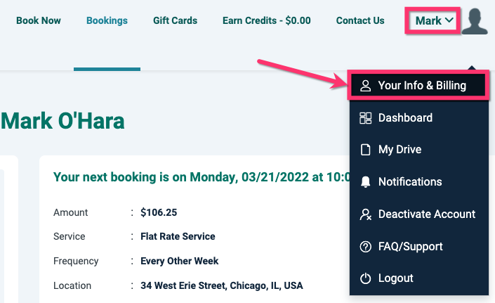This screenshot has width=495, height=303.
Task: Open Gift Cards page
Action: 175,20
